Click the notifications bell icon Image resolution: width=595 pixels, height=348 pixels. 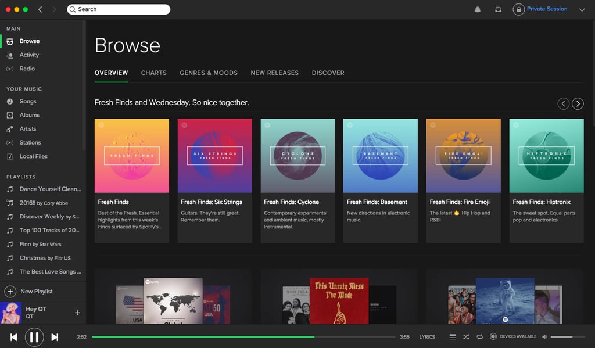point(478,9)
